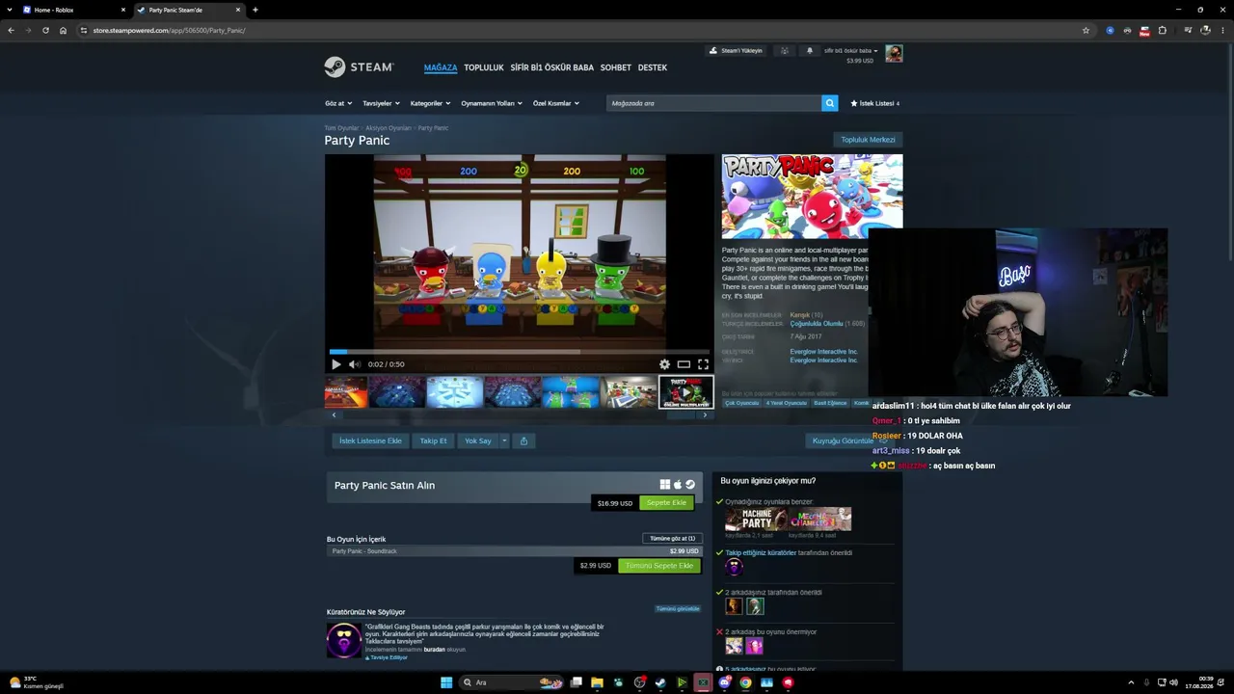Click the Steam logo in the header

coord(359,67)
